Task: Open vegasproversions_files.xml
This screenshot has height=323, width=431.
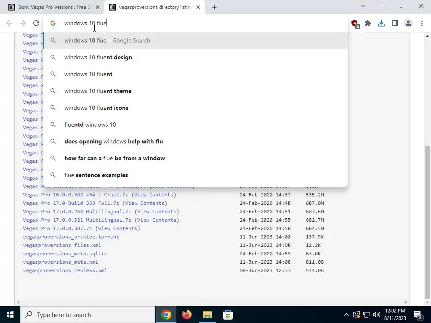Action: pos(62,245)
